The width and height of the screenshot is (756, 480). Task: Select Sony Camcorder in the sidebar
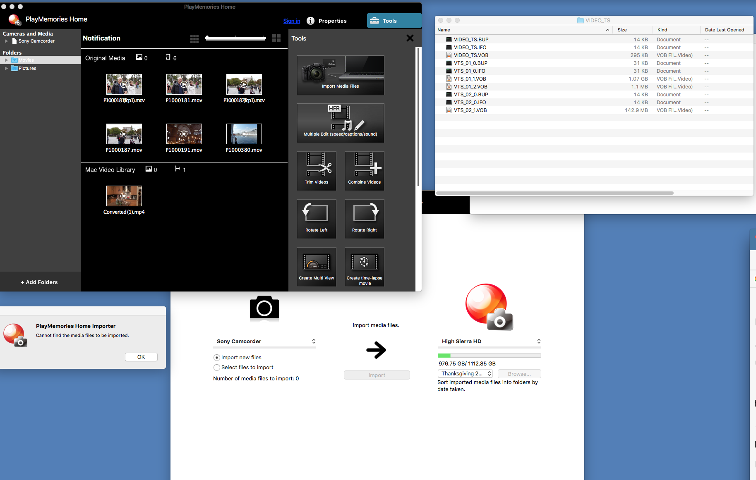[36, 41]
